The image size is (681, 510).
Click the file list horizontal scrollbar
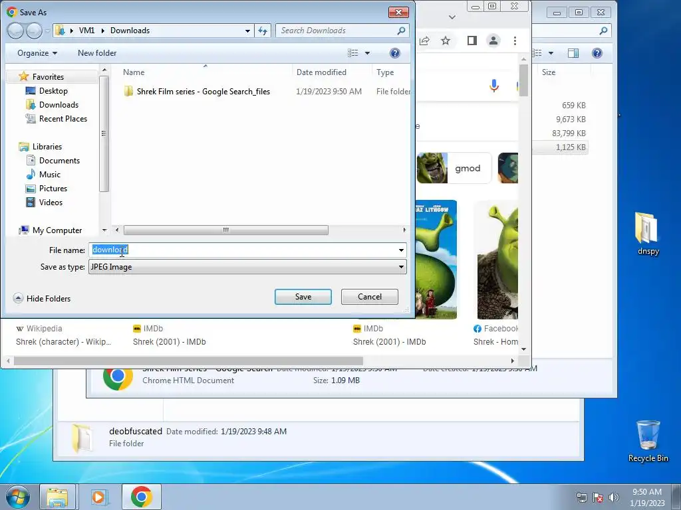[x=226, y=230]
